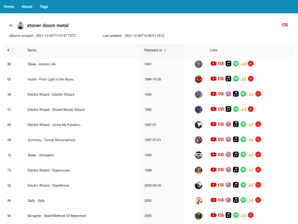Image resolution: width=298 pixels, height=224 pixels.
Task: Open YouTube Music link for Sleep - Iommic Life
Action: 251,64
